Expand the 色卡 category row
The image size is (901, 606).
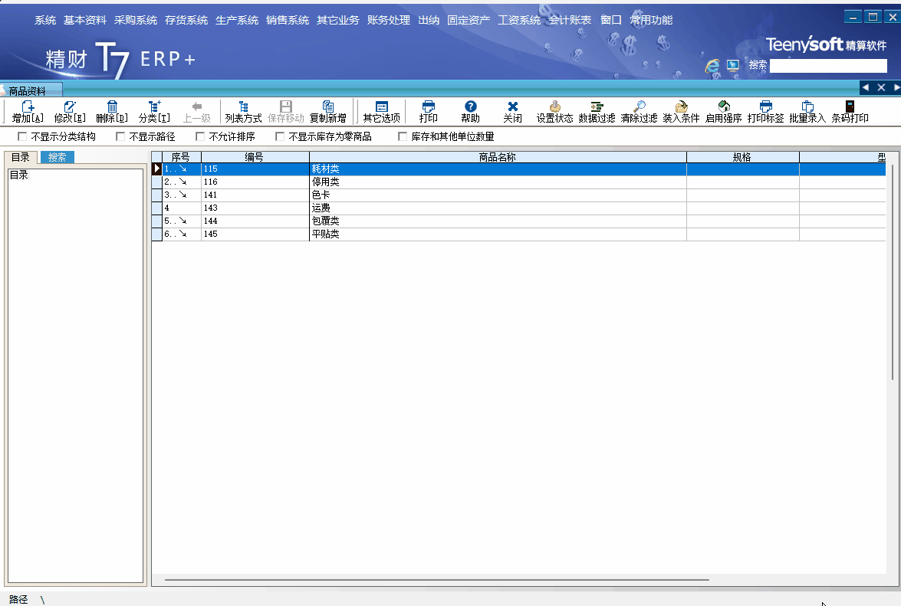tap(183, 195)
